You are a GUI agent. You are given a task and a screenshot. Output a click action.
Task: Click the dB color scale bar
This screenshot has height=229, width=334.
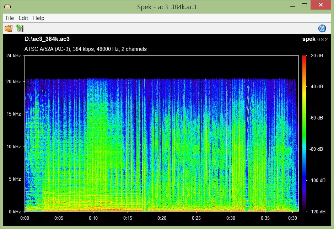point(304,133)
